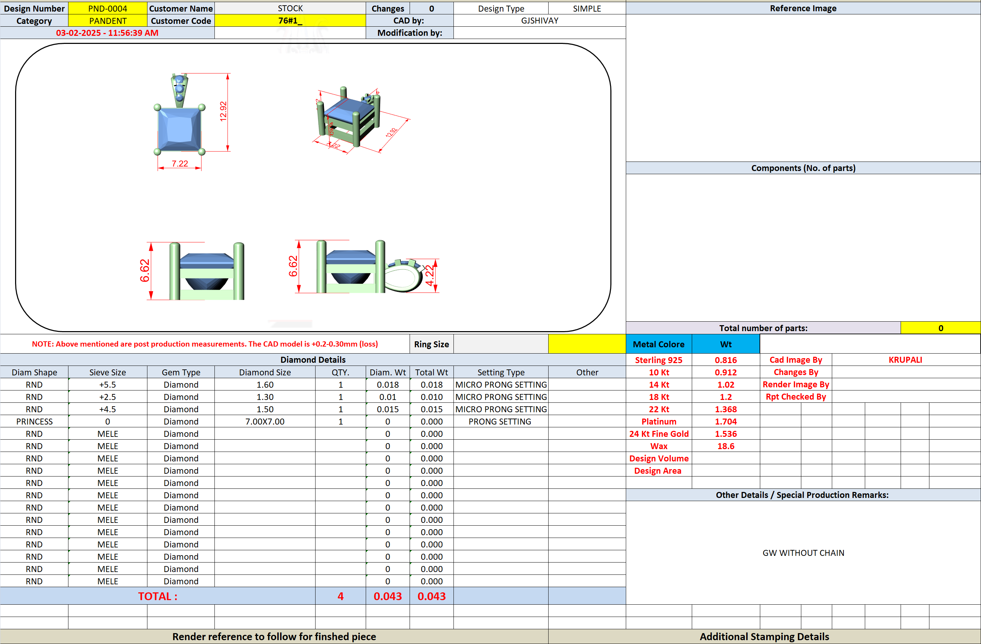Click the Changes value 0 cell

tap(432, 8)
